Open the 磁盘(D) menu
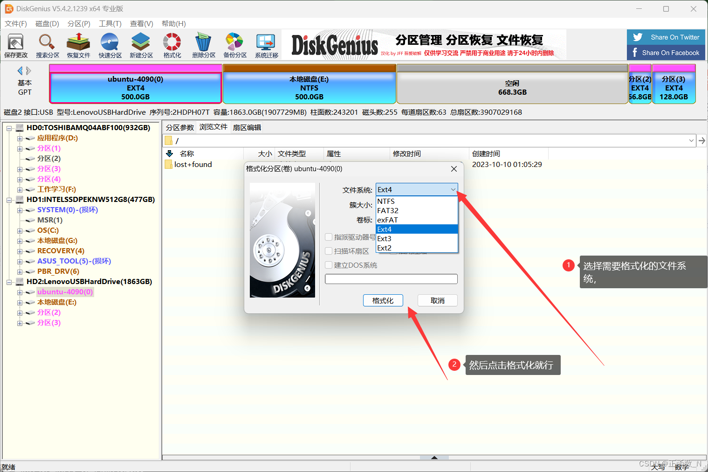The image size is (708, 472). coord(47,23)
